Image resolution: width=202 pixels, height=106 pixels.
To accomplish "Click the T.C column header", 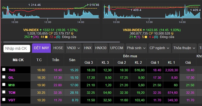I will (39, 60).
